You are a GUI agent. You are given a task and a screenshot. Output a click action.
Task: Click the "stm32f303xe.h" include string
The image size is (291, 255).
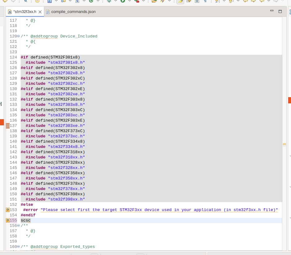66,126
